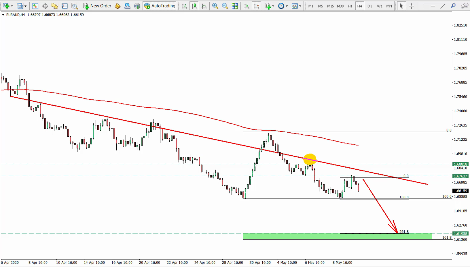This screenshot has height=267, width=470.
Task: Click the green 1.61958 price label
Action: tap(460, 234)
